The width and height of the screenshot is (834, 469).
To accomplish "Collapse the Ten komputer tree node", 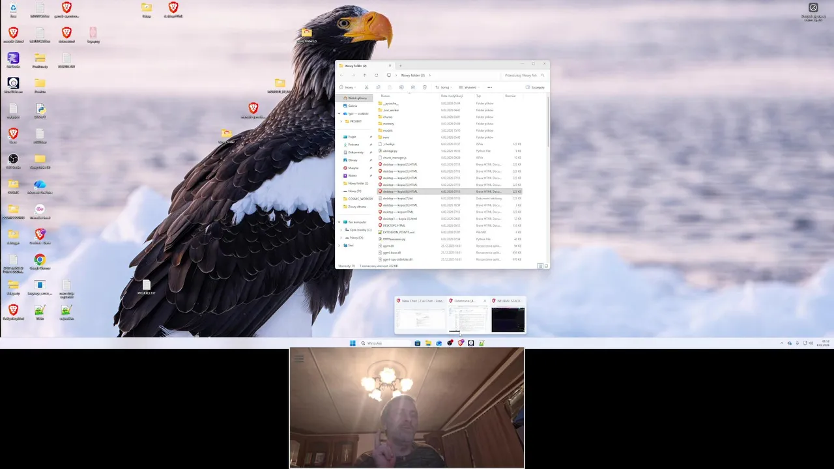I will [x=339, y=222].
